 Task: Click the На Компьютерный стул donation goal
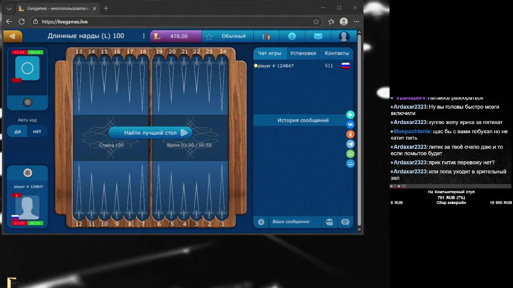(x=451, y=192)
